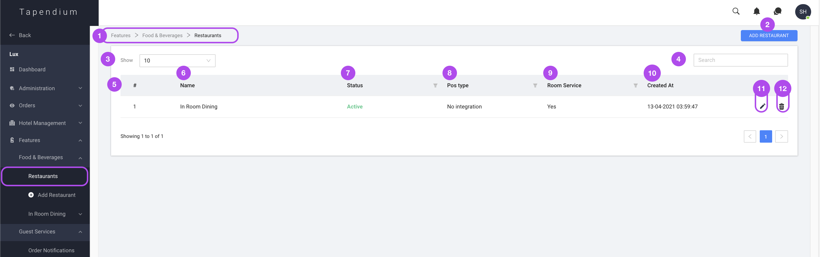Click the search magnifier icon in header

[736, 11]
